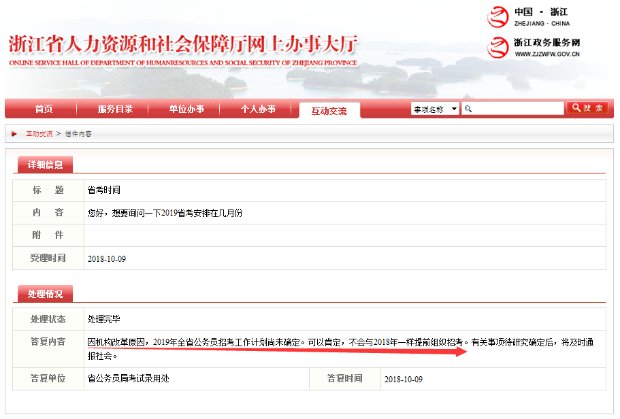The width and height of the screenshot is (620, 419).
Task: Click reply unit 省公务员局考试录用处
Action: [129, 379]
